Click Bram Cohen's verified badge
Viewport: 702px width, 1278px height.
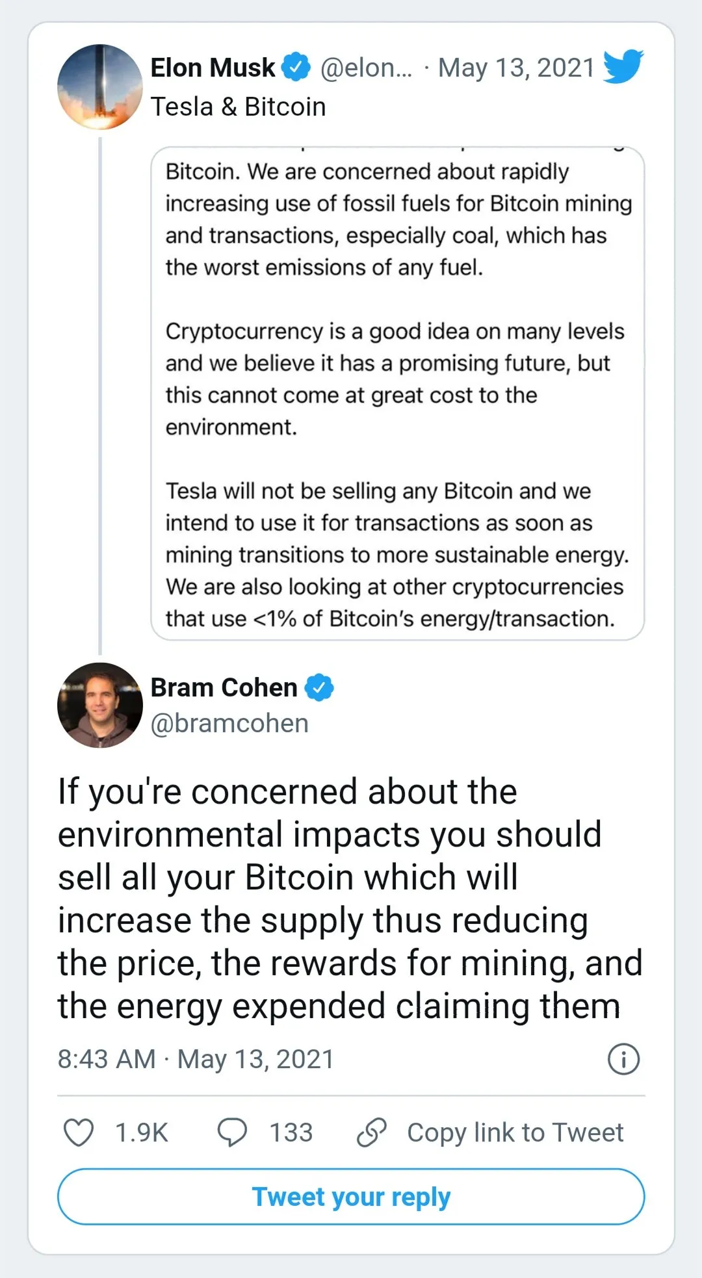319,687
